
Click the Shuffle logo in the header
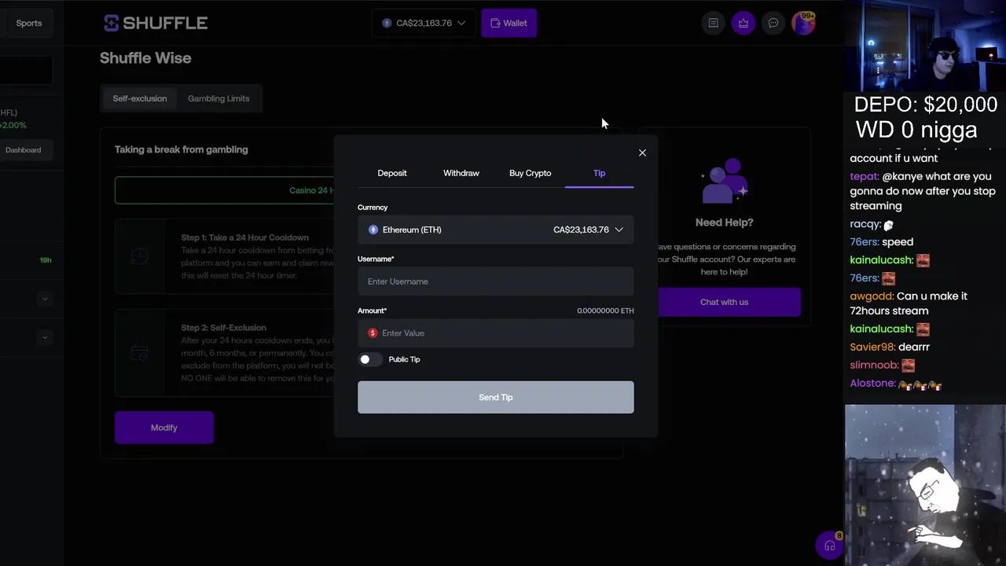(x=156, y=23)
